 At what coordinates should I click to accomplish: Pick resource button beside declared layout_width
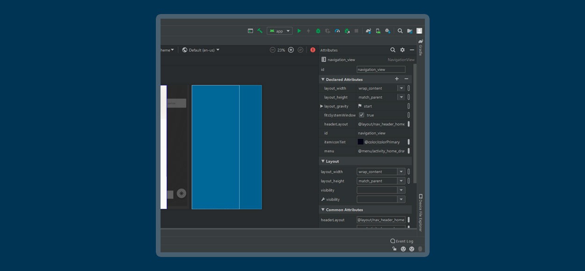pos(409,88)
